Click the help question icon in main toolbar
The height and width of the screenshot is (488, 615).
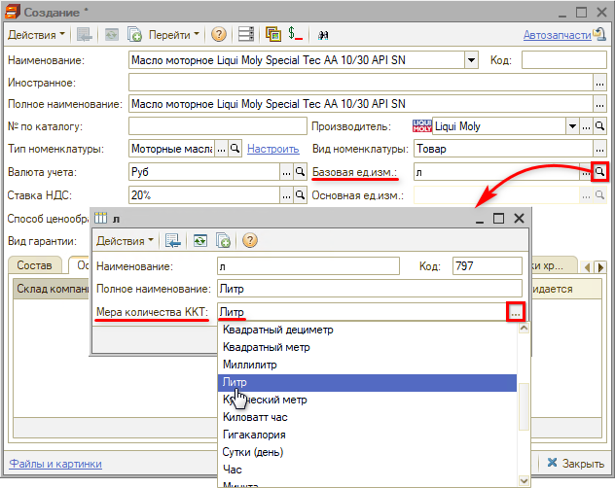click(219, 34)
